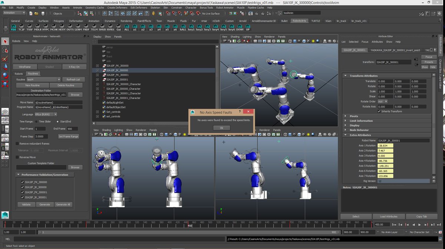Click the Load Attributes button

pyautogui.click(x=389, y=216)
